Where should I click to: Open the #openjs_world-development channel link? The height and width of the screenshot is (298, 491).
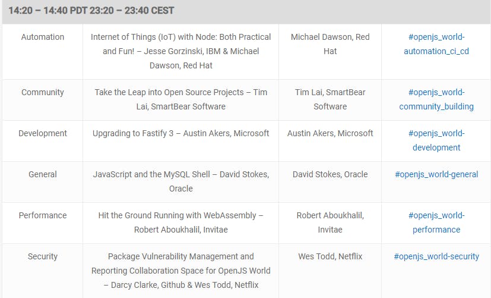click(436, 140)
